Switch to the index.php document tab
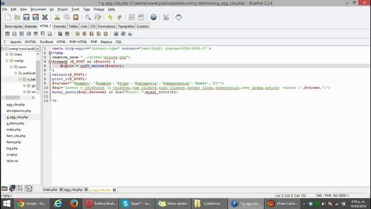The height and width of the screenshot is (209, 371). [50, 190]
